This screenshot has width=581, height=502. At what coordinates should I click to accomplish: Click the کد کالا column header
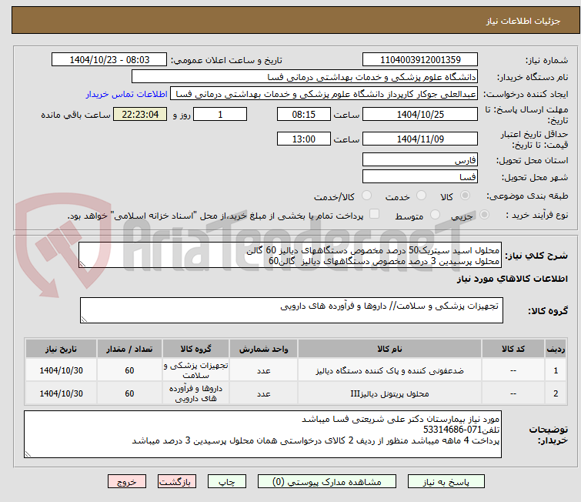(x=513, y=349)
